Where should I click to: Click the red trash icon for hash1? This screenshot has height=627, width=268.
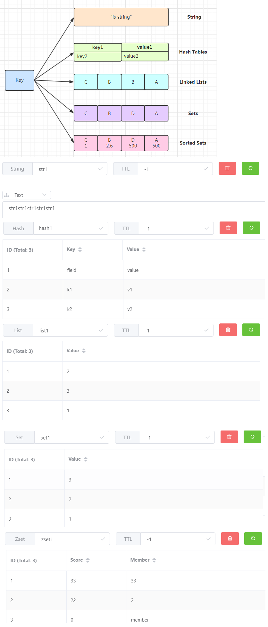pos(228,228)
